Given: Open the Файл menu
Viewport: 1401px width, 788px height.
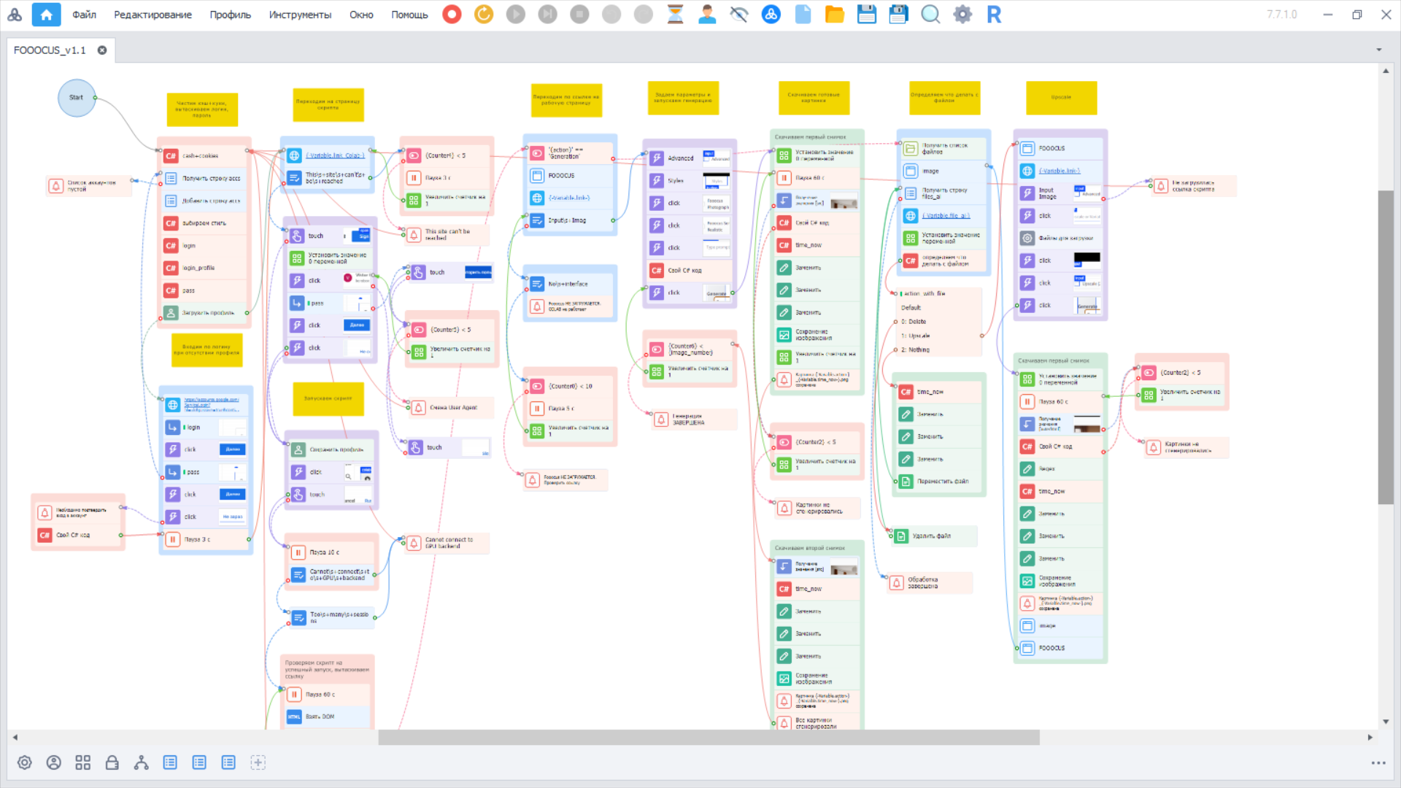Looking at the screenshot, I should coord(84,15).
